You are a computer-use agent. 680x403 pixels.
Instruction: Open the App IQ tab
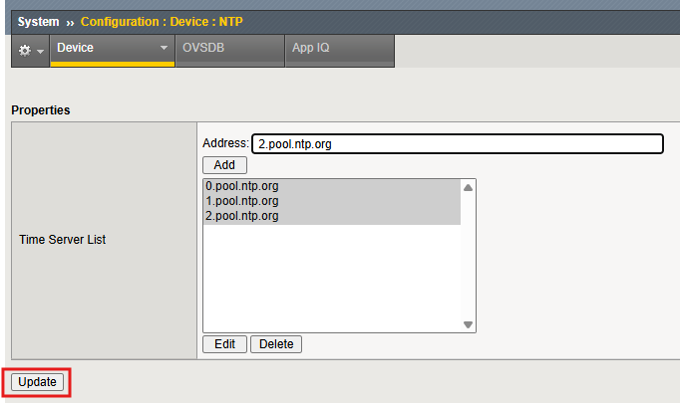[340, 51]
